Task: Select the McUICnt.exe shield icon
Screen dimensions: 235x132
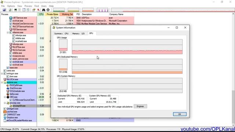Action: pyautogui.click(x=5, y=80)
